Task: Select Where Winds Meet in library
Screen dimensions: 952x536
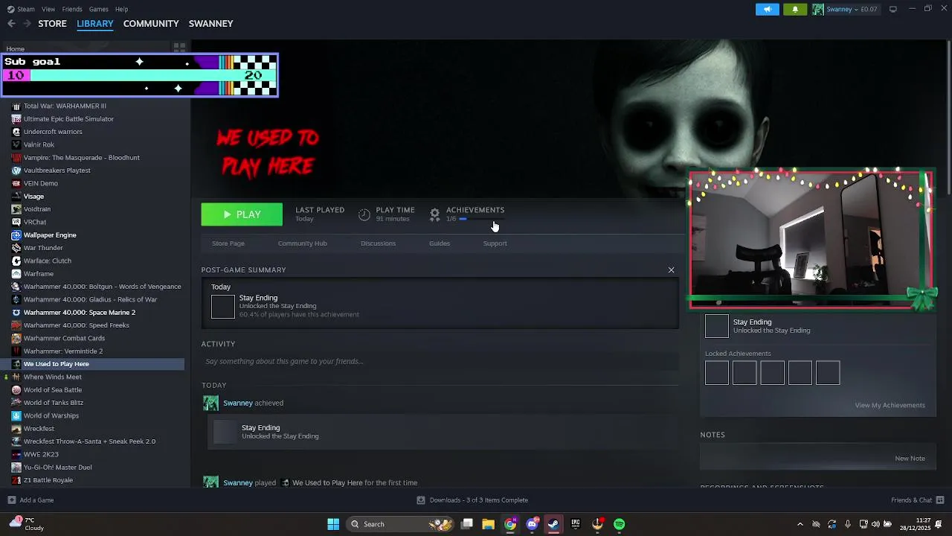Action: (x=53, y=377)
